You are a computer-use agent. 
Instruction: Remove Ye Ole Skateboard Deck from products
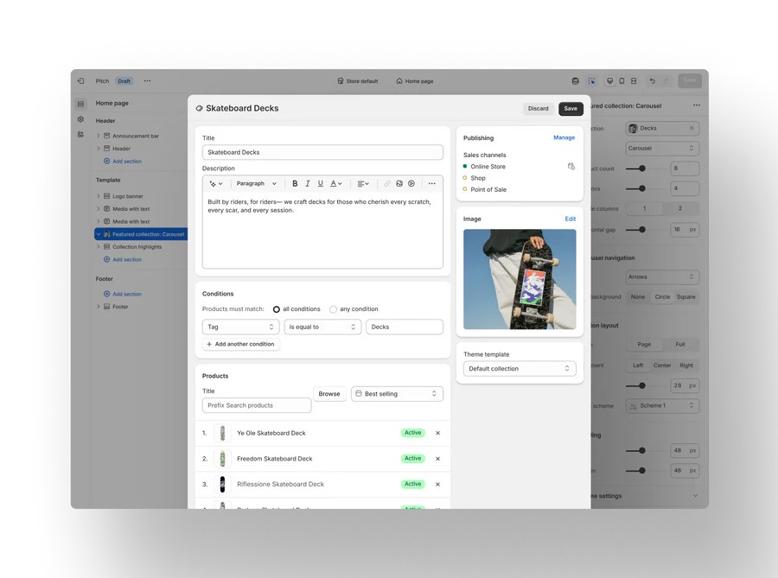(x=437, y=433)
